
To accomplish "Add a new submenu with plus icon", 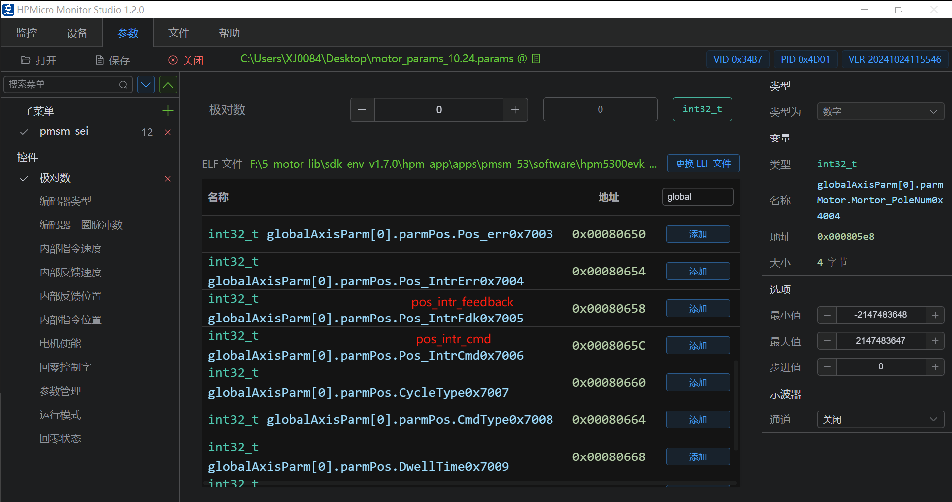I will point(168,111).
